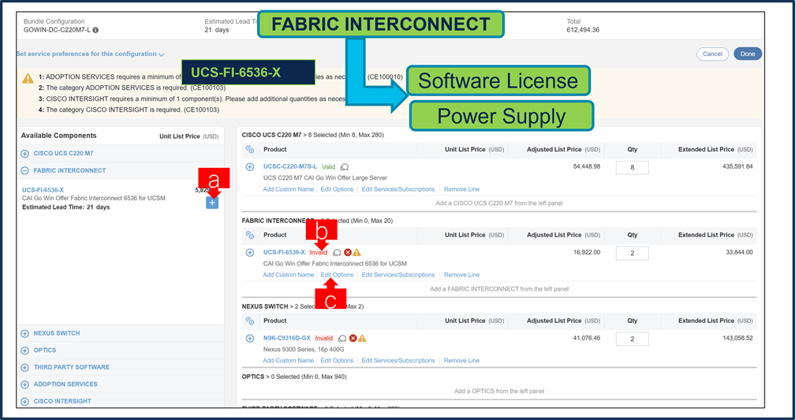The width and height of the screenshot is (795, 420).
Task: Expand CISCO UCS C220 M7 component category
Action: [25, 154]
